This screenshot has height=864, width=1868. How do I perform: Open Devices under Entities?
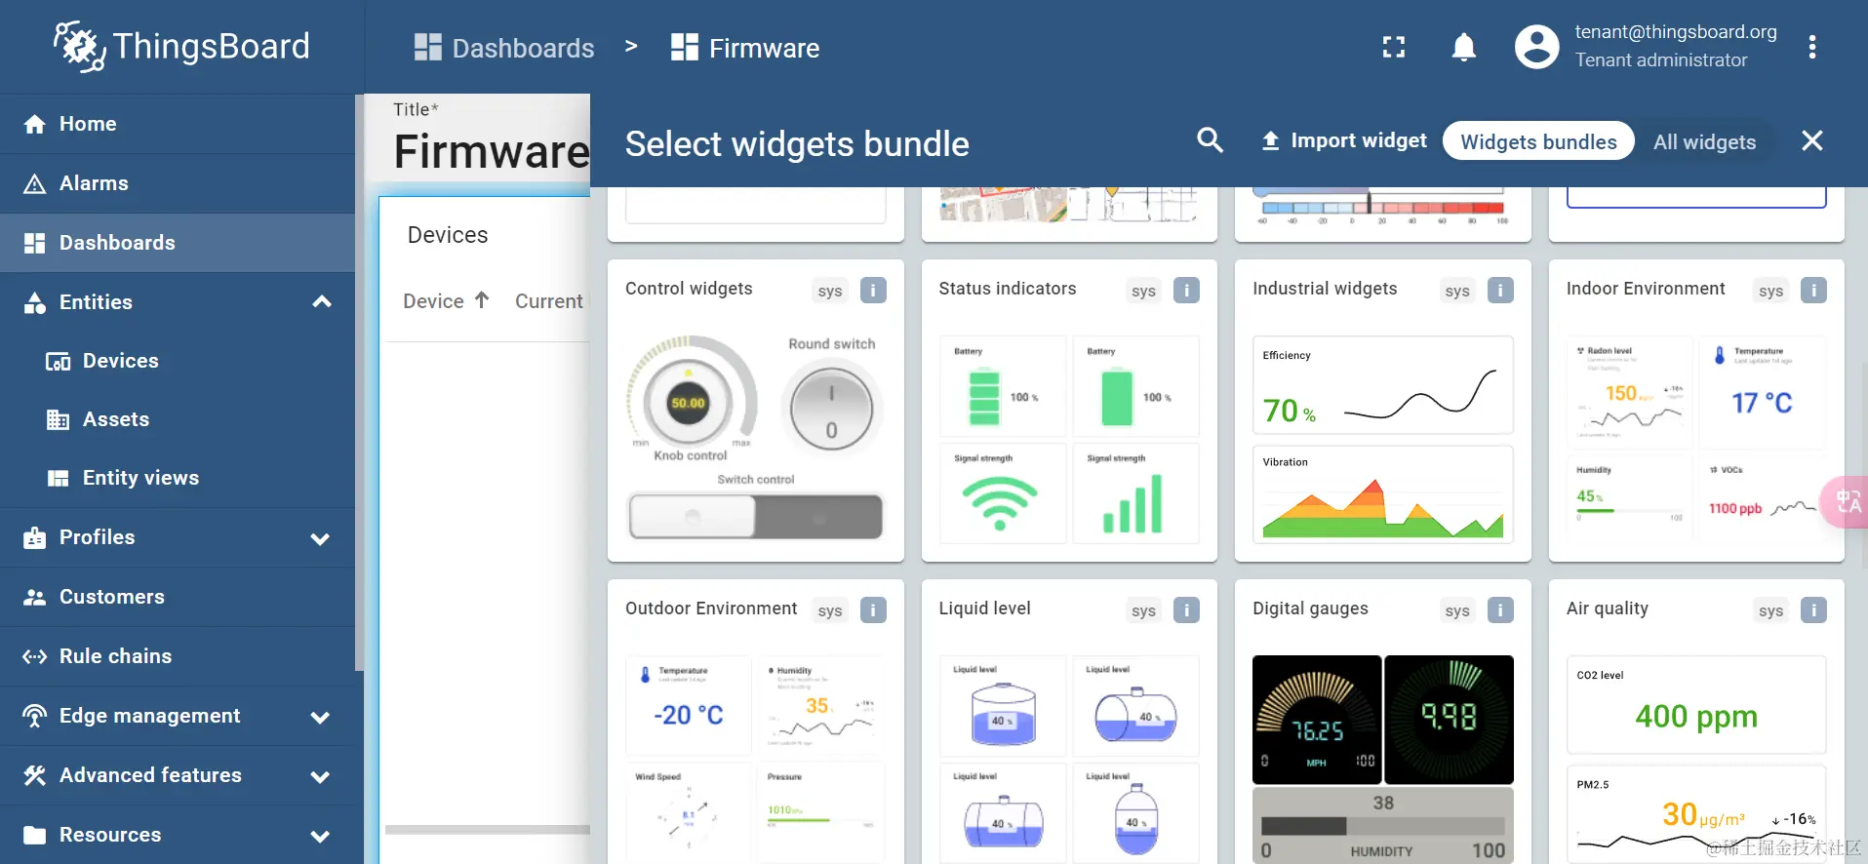178,361
